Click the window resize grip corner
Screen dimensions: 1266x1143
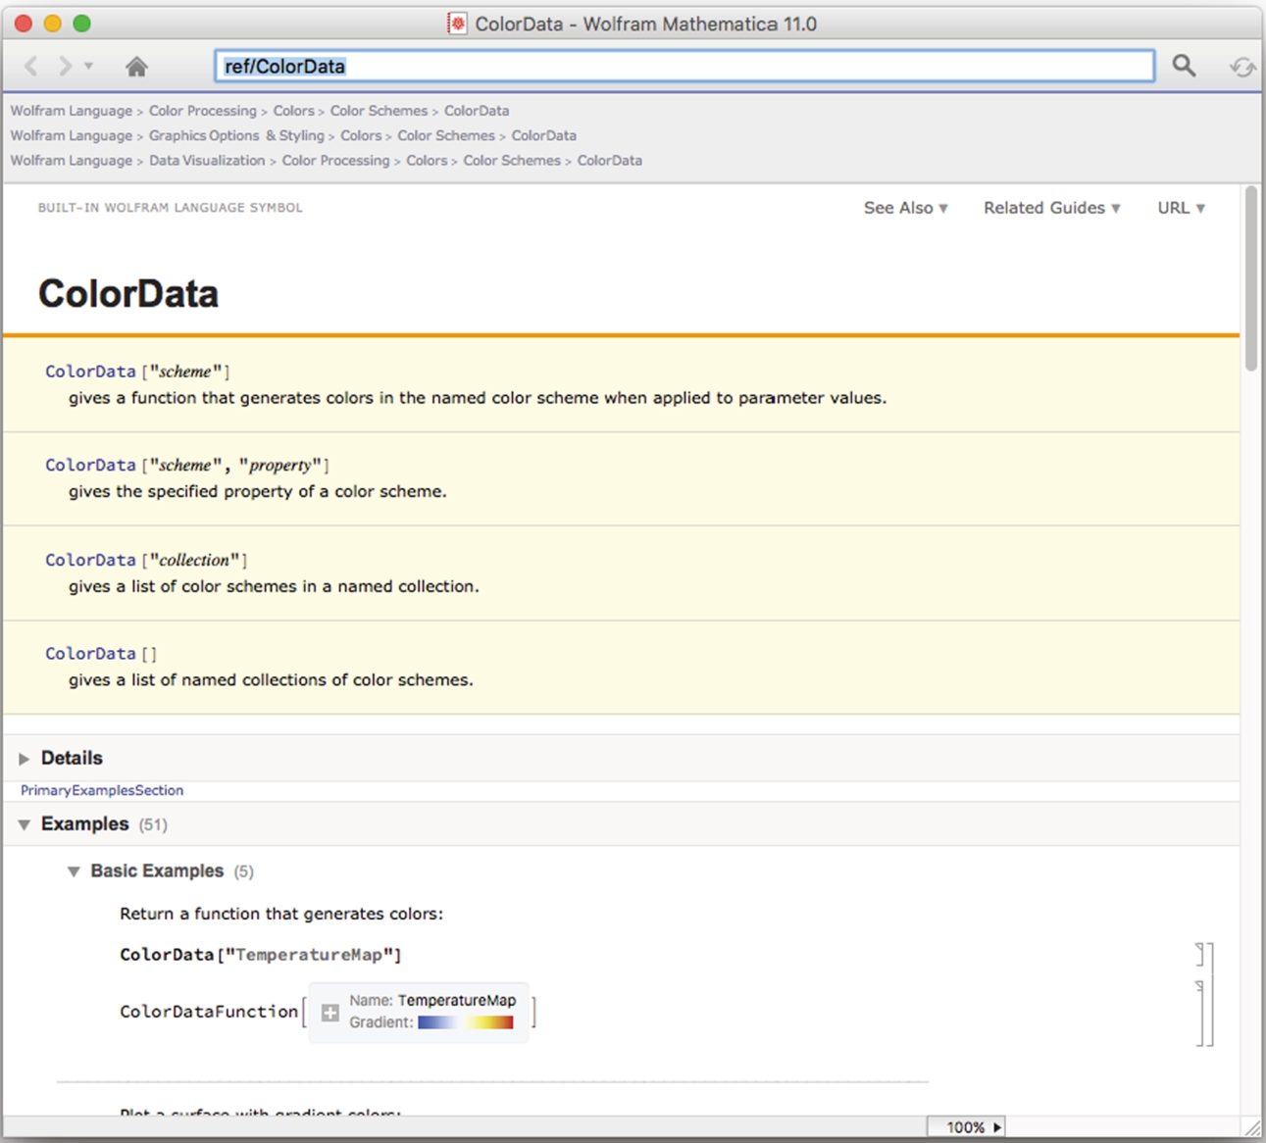pyautogui.click(x=1252, y=1128)
